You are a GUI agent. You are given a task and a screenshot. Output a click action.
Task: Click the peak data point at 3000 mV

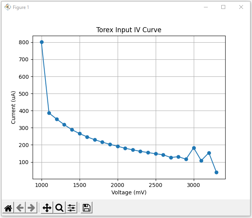[x=194, y=148]
